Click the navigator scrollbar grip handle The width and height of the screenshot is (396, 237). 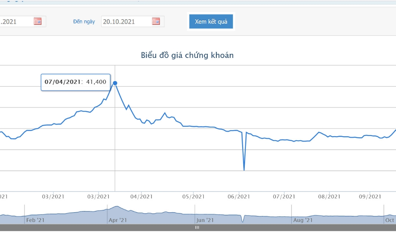[197, 228]
